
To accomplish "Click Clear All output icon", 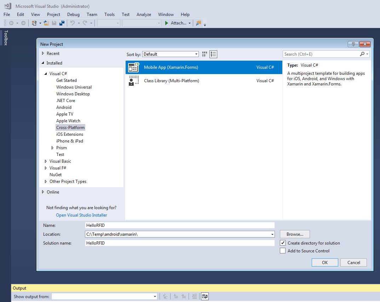I will click(x=194, y=296).
